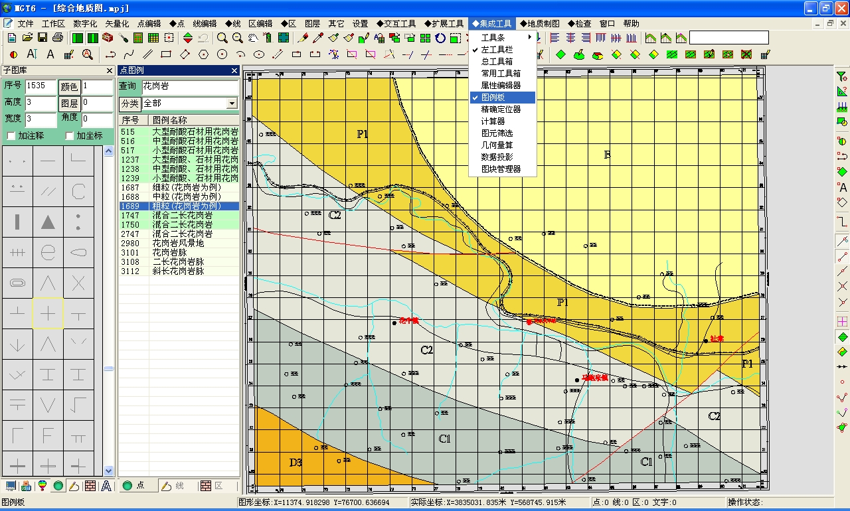Click the 查询 search field with 花岗岩

tap(189, 86)
